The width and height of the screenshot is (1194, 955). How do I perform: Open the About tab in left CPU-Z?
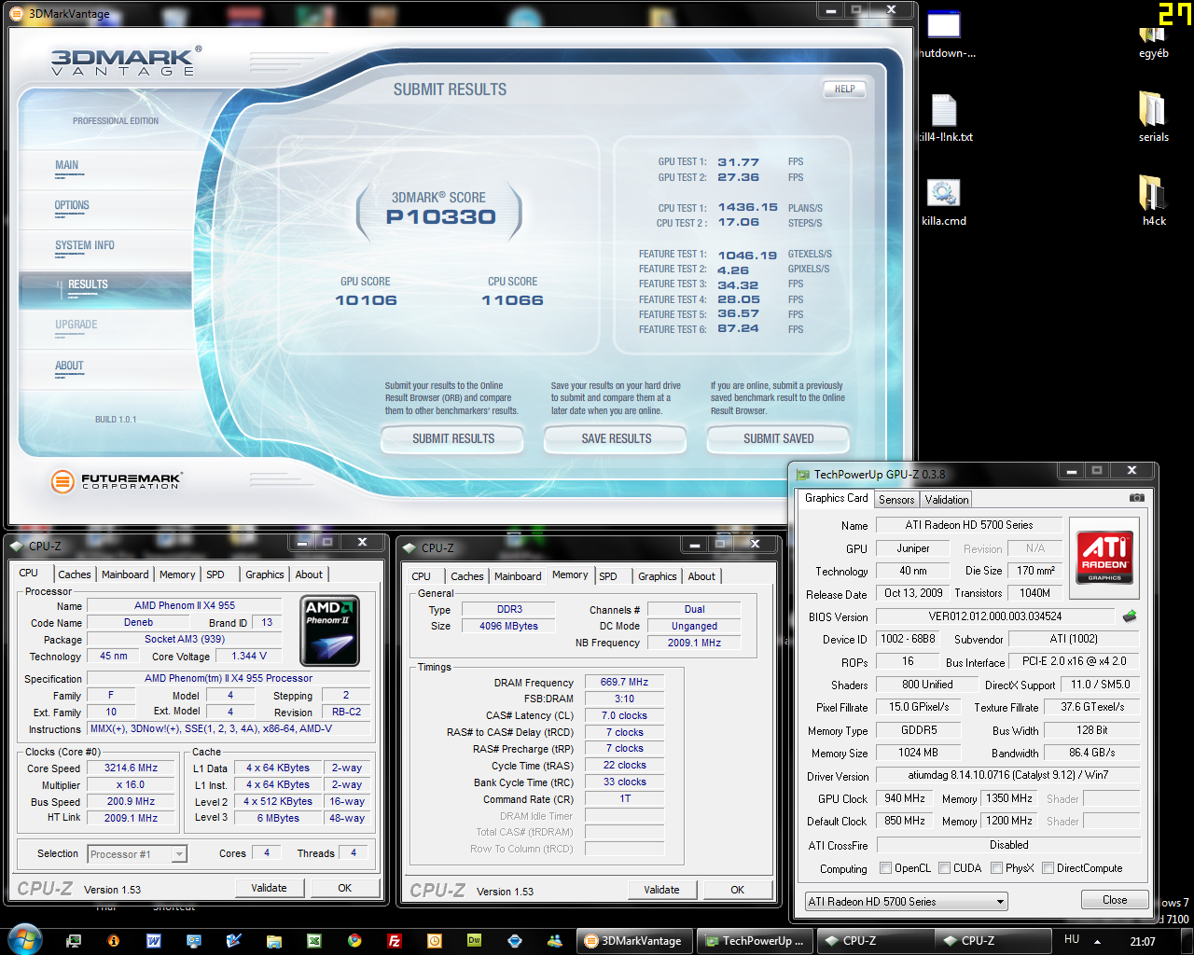click(x=309, y=574)
